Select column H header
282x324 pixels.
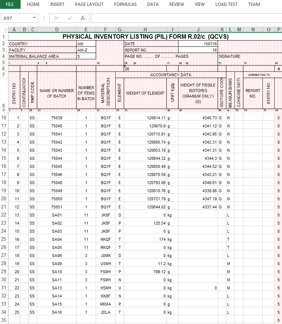[x=145, y=29]
